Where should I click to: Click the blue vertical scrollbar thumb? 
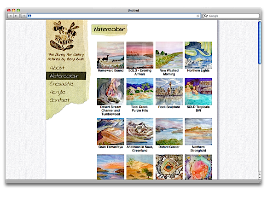coord(260,43)
